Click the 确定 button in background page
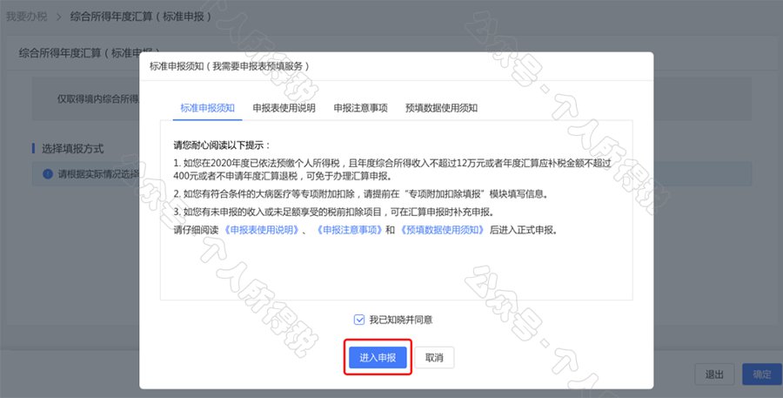Viewport: 783px width, 398px height. click(761, 374)
